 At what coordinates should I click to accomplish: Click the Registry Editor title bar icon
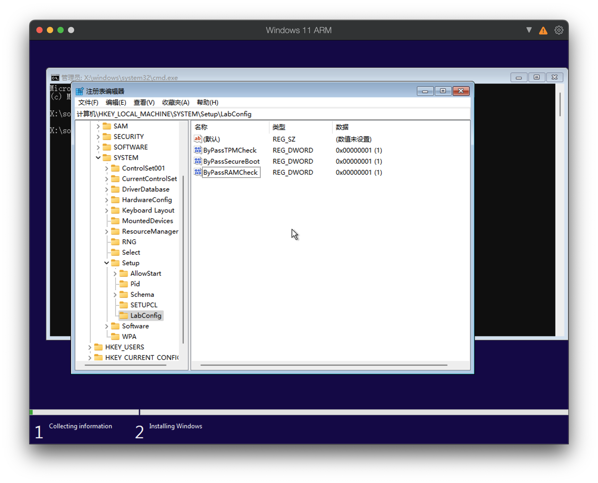pos(80,91)
